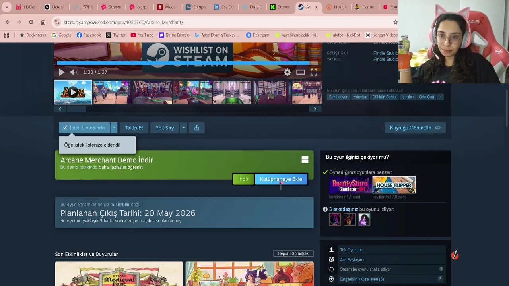Open the Stripe Express bookmark
The width and height of the screenshot is (509, 286).
point(174,35)
